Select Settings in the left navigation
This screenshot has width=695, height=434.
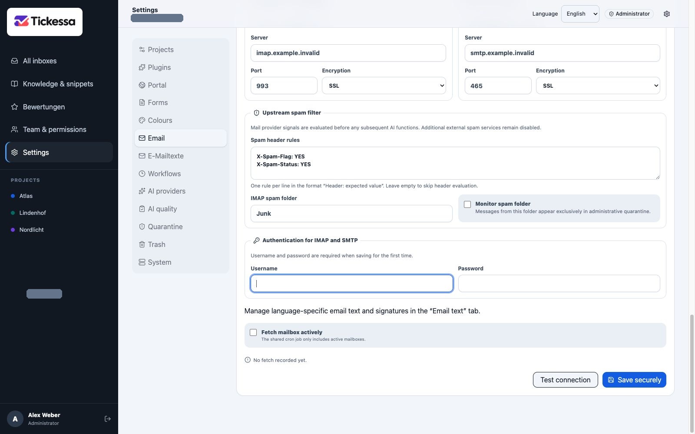pyautogui.click(x=59, y=152)
